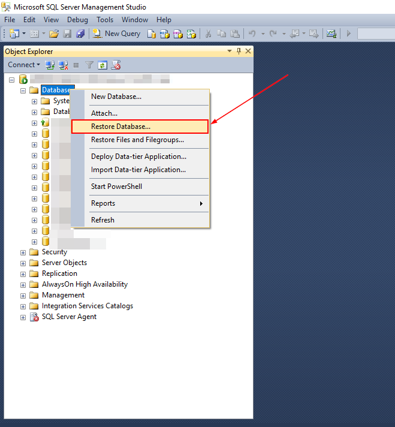Open Object Explorer window position dropdown
This screenshot has width=395, height=427.
pyautogui.click(x=230, y=51)
